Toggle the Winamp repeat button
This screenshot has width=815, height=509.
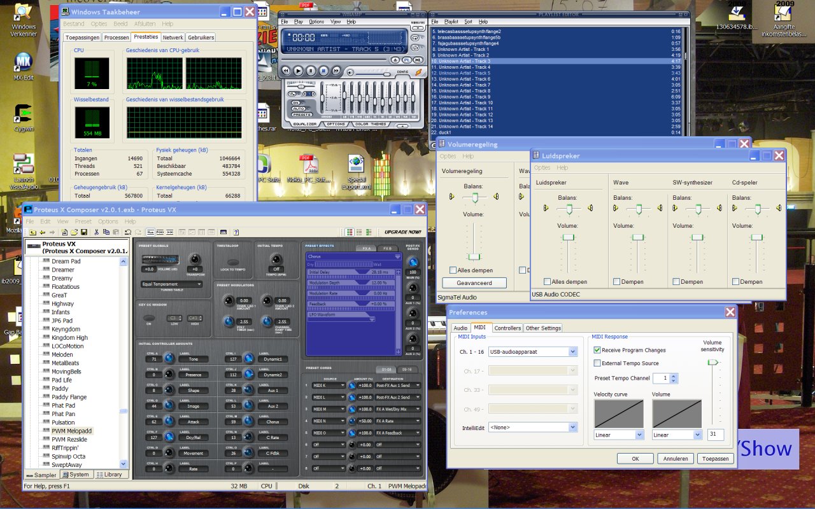(x=415, y=38)
